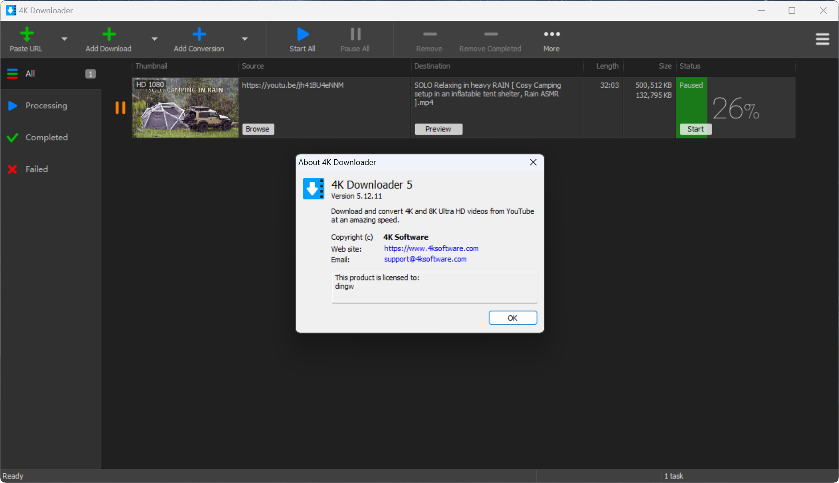Click OK in the About dialog

click(x=512, y=318)
